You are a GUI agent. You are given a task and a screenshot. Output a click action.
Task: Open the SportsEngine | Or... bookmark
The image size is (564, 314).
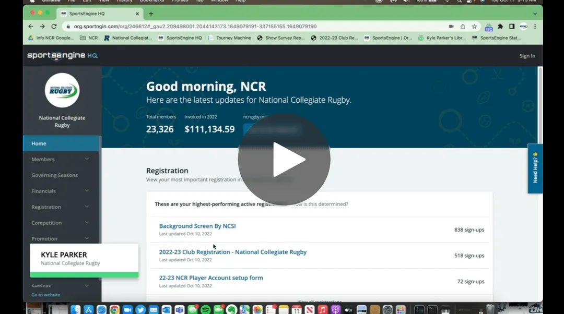tap(388, 38)
